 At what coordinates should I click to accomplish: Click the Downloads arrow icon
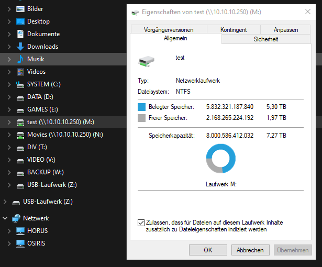pos(20,47)
